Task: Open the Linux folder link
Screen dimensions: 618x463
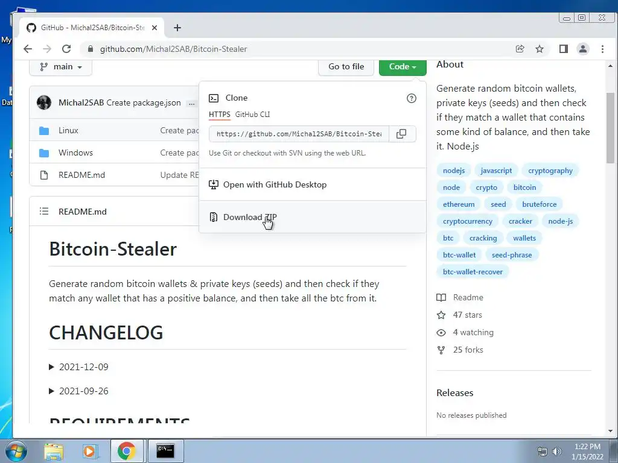Action: click(68, 130)
